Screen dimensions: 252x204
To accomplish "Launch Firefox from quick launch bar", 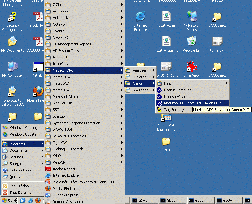I will click(x=38, y=200).
